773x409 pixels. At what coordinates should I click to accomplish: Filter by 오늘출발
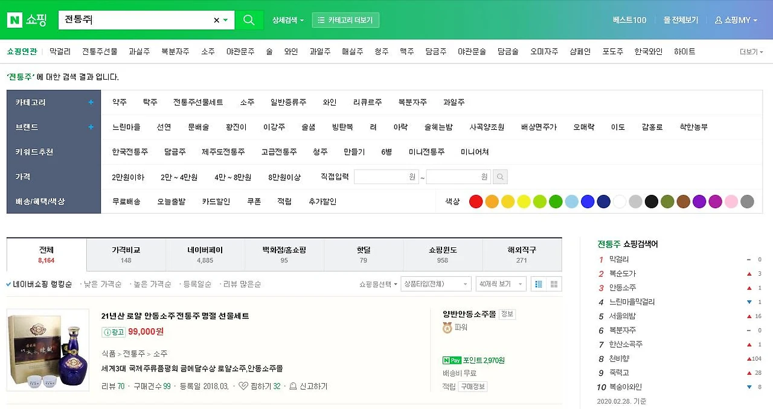click(172, 201)
